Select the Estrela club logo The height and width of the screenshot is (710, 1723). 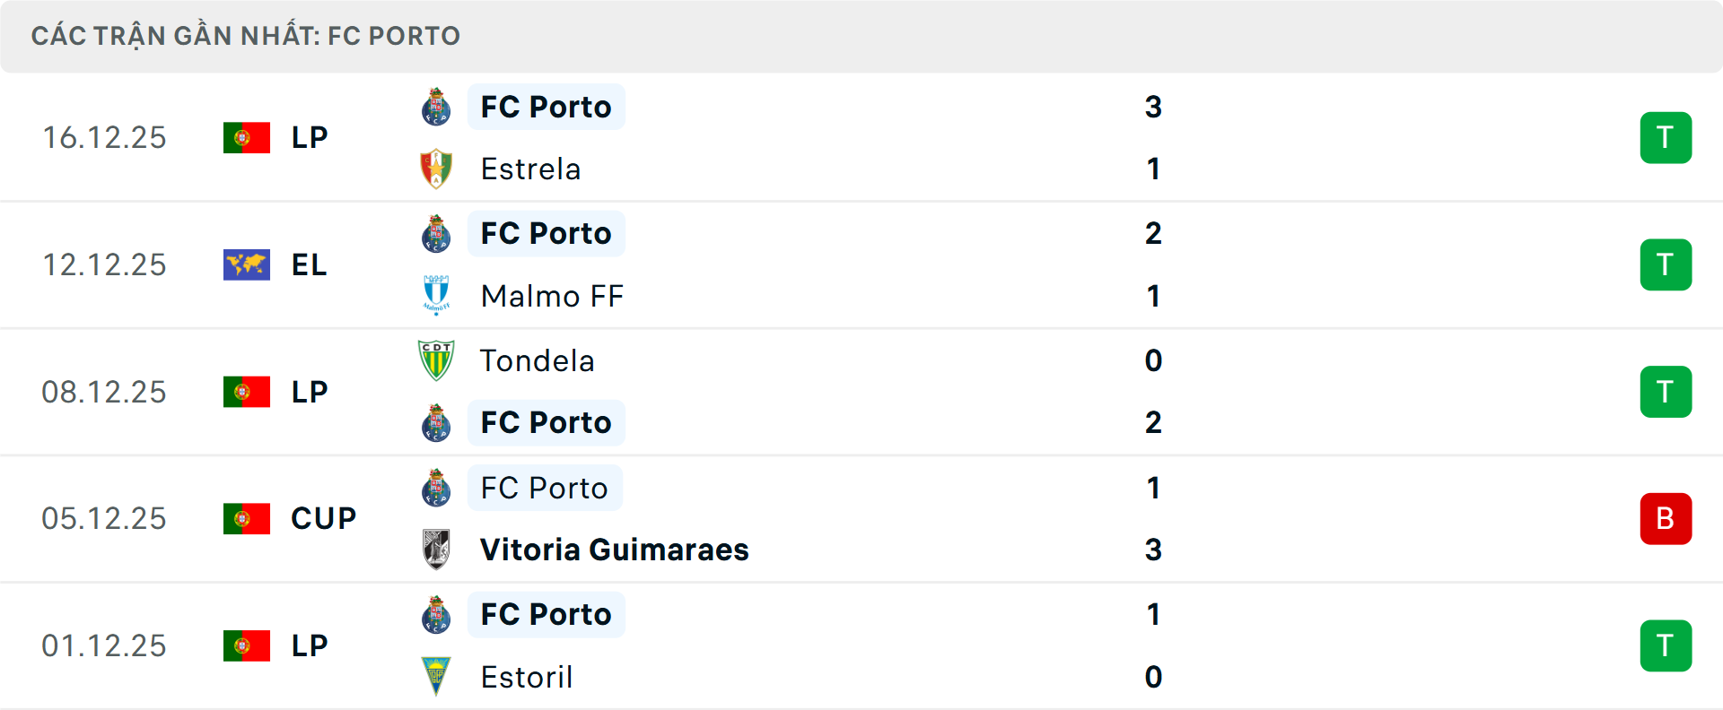point(436,169)
